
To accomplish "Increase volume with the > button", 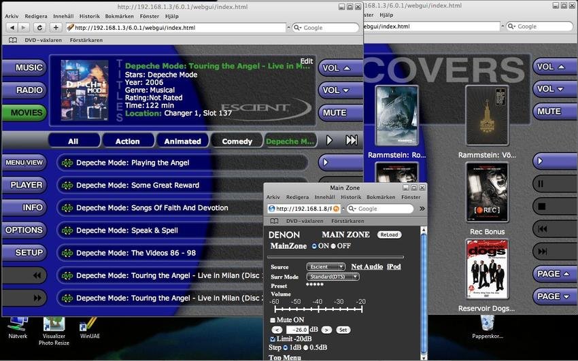I will [x=326, y=330].
